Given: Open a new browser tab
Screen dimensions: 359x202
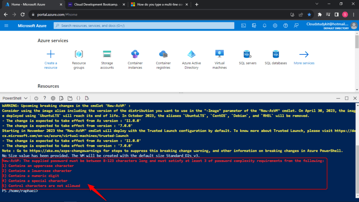Looking at the screenshot, I should (197, 4).
